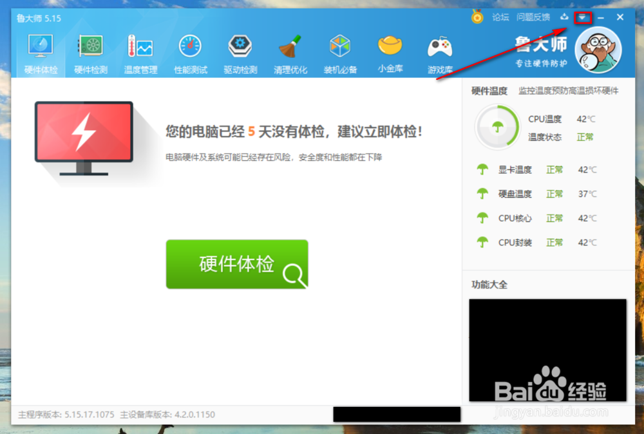Click the black preview panel under 功能大全
644x434 pixels.
point(548,350)
